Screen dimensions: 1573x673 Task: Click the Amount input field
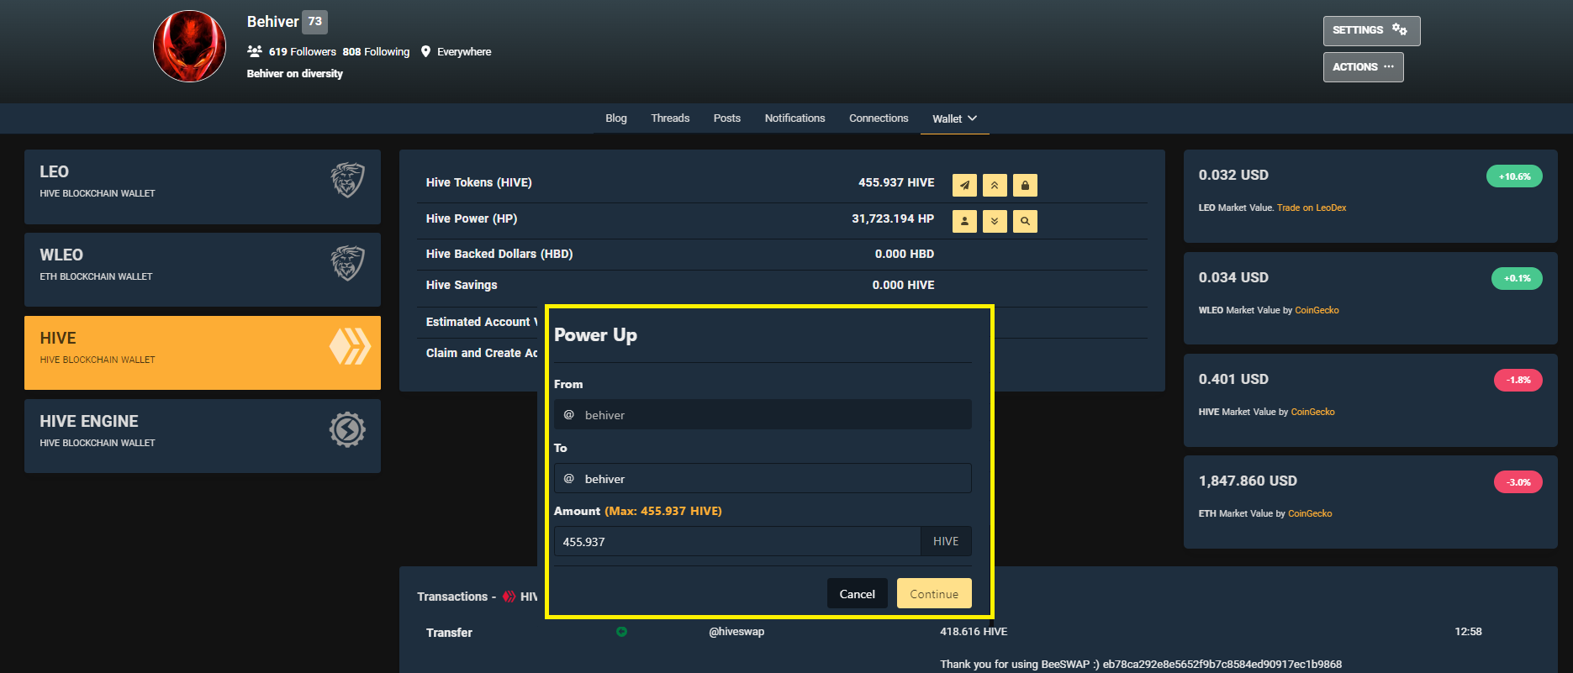pyautogui.click(x=737, y=541)
